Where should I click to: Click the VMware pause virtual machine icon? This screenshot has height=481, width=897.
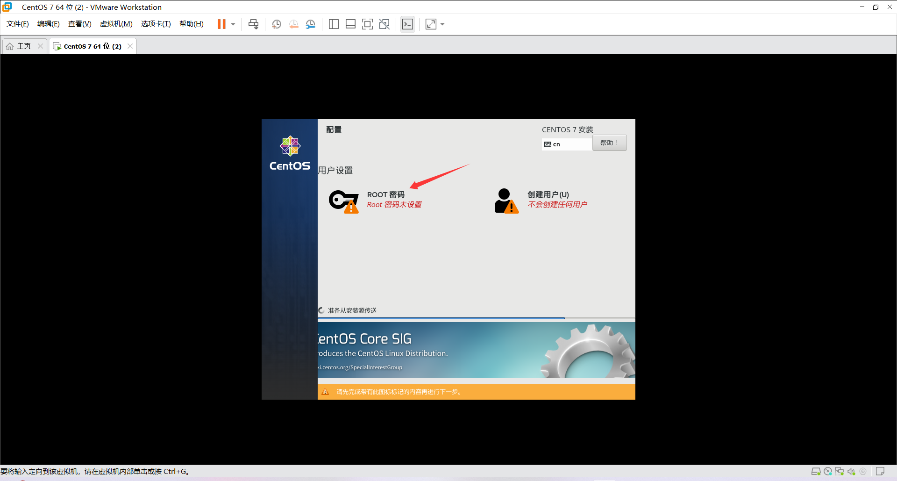(x=221, y=24)
